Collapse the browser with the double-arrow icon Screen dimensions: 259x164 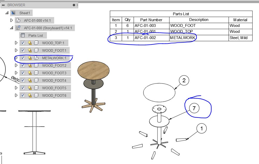point(3,4)
